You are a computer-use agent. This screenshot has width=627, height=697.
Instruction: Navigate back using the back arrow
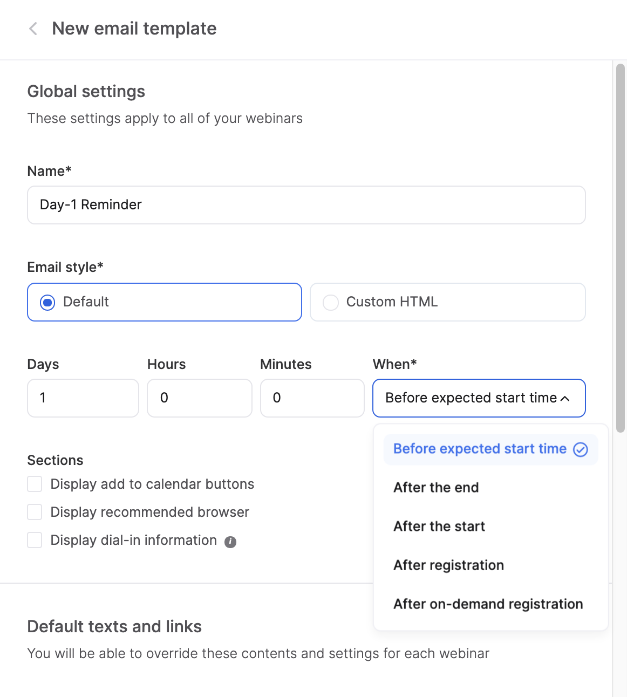pyautogui.click(x=33, y=29)
